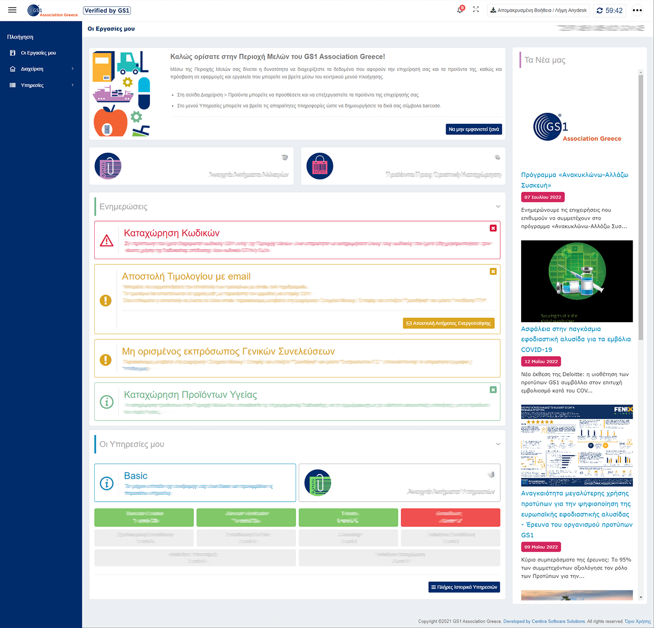Collapse the Οι Υπηρεσίες μου section
Image resolution: width=654 pixels, height=628 pixels.
[x=498, y=444]
